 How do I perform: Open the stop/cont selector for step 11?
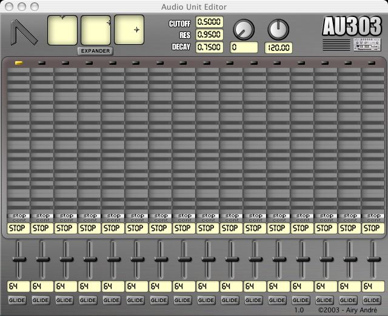click(255, 218)
